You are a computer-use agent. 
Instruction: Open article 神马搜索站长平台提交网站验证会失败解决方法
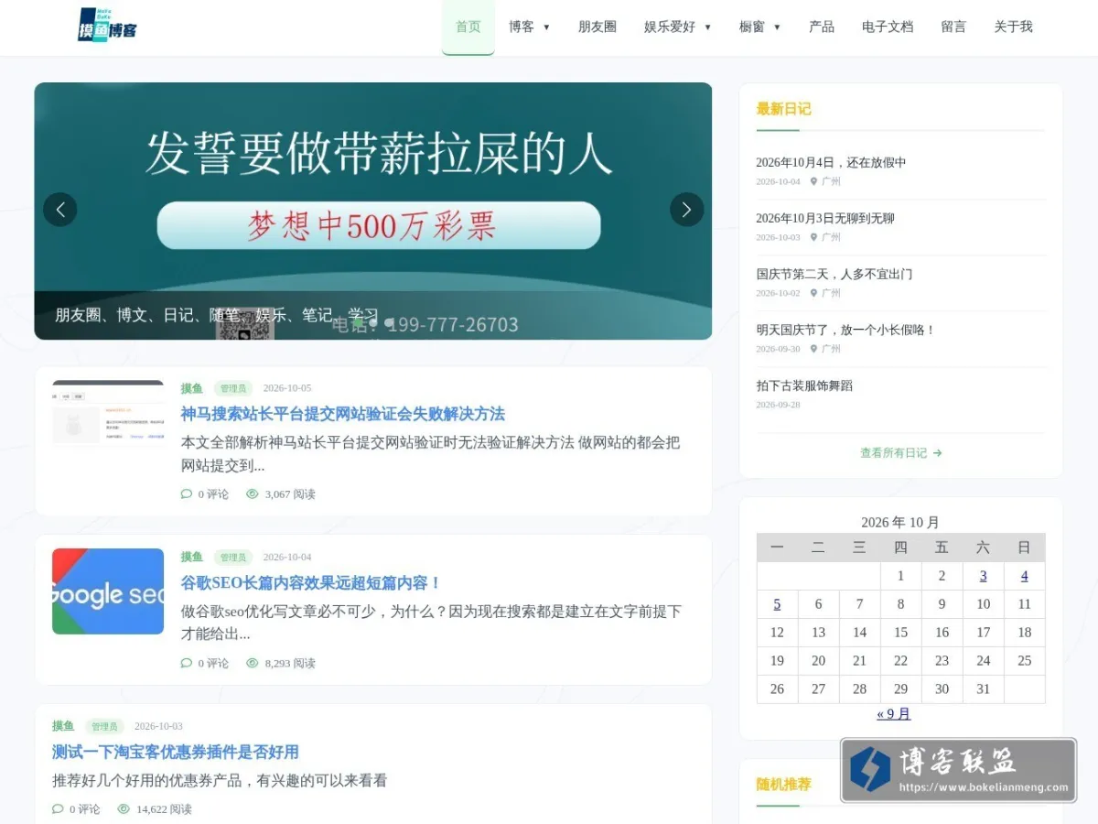tap(342, 414)
